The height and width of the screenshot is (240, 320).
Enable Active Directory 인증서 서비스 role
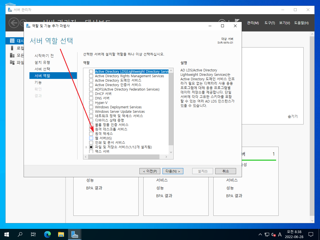[x=91, y=85]
